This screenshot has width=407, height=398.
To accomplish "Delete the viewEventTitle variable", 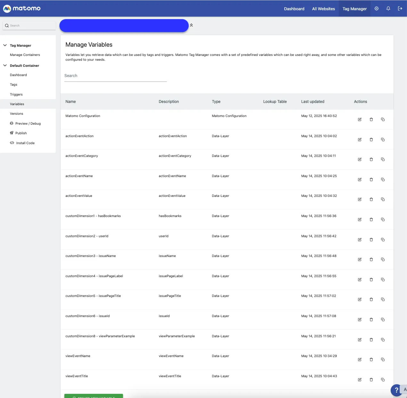I will (x=371, y=380).
